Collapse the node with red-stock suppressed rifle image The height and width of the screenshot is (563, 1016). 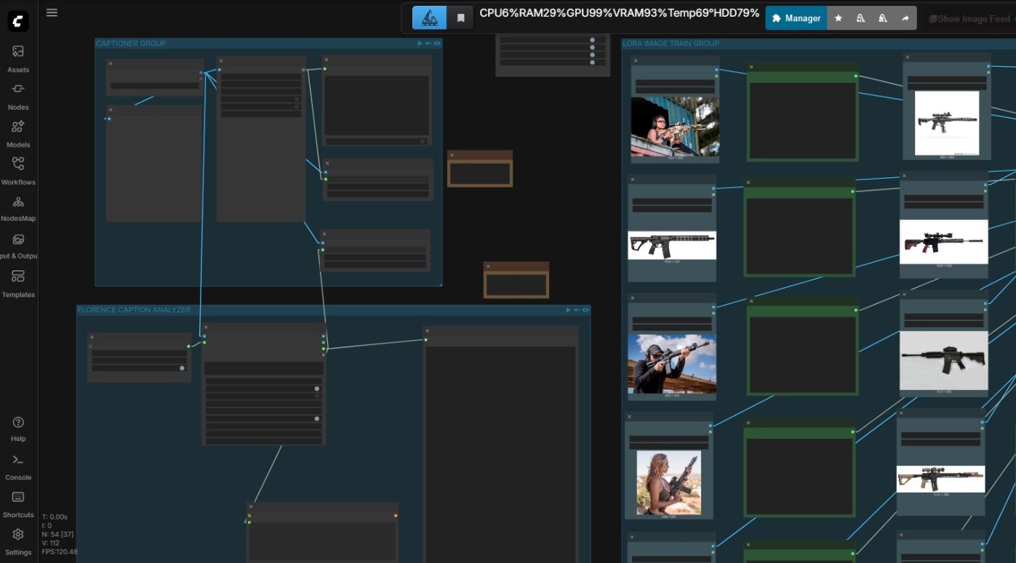[904, 176]
